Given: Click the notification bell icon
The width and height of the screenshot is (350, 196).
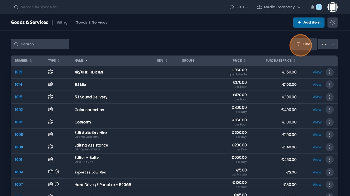Looking at the screenshot, I should (x=312, y=7).
